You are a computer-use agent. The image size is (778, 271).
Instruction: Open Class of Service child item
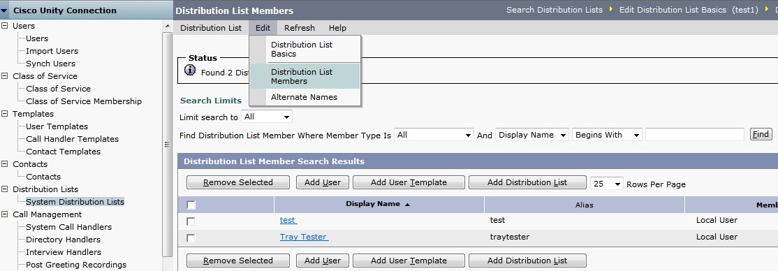point(59,88)
